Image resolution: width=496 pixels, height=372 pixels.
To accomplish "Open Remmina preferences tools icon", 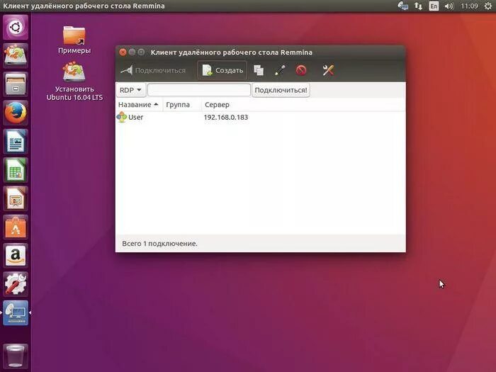I will [328, 70].
